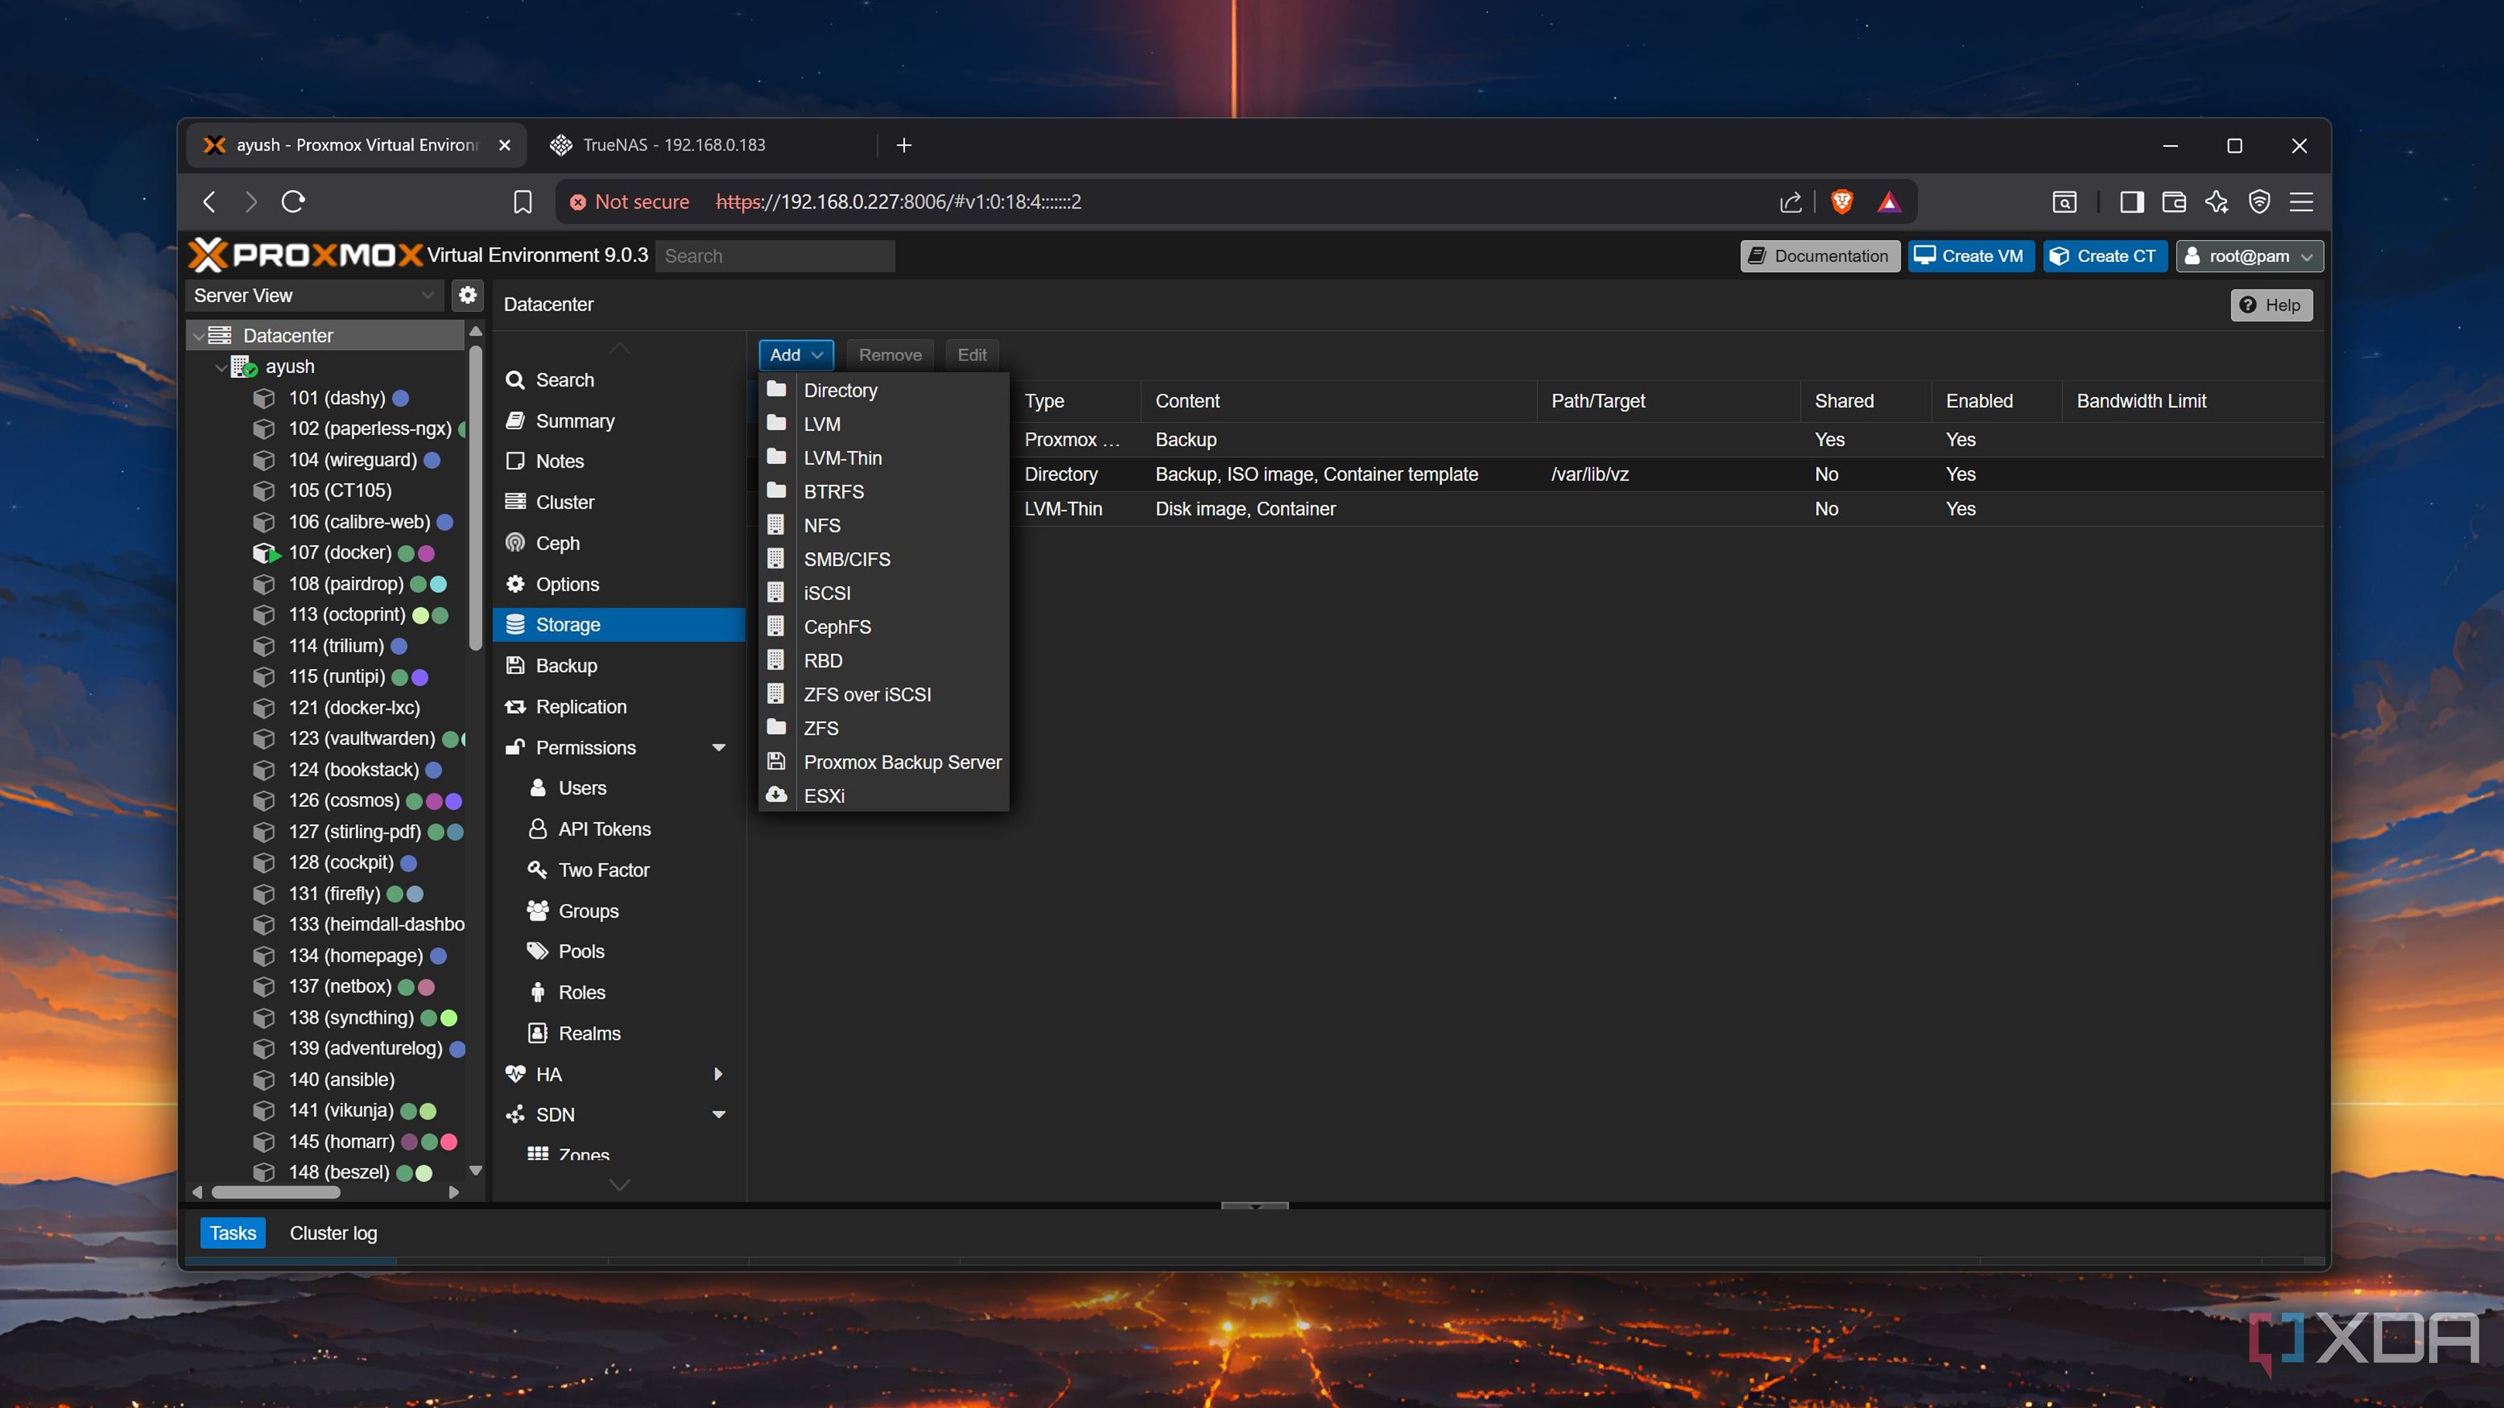This screenshot has height=1408, width=2504.
Task: Choose SMB/CIFS from the Add menu
Action: pos(884,560)
